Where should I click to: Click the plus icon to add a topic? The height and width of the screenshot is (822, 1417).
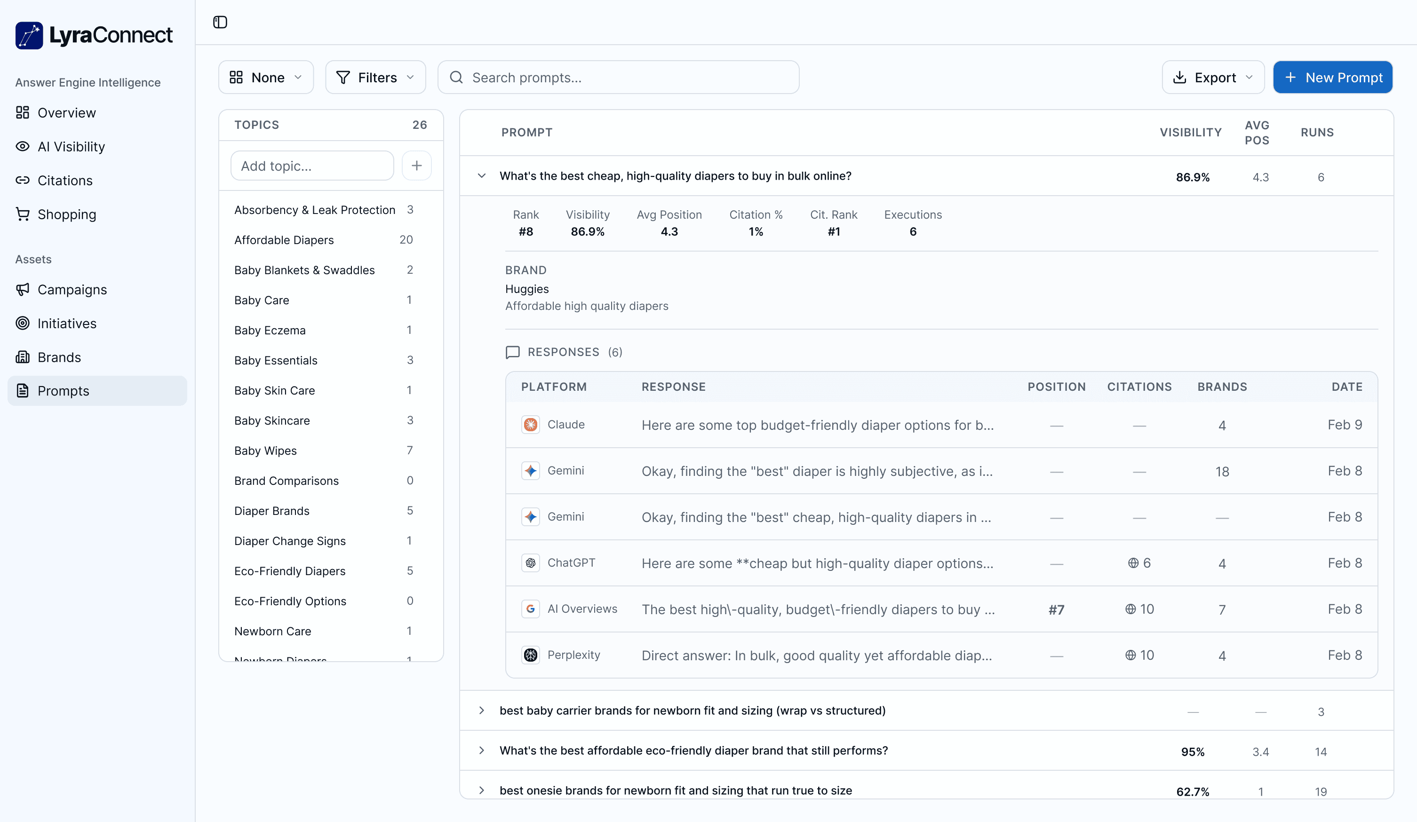[416, 166]
